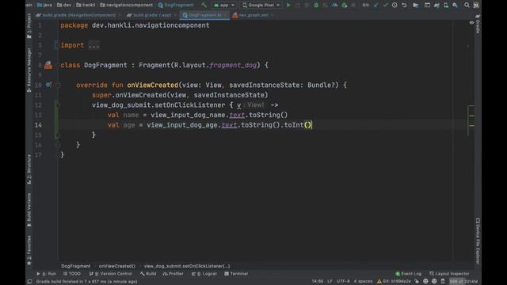The image size is (507, 285).
Task: Click the Git commit checkmark icon
Action: click(x=385, y=5)
